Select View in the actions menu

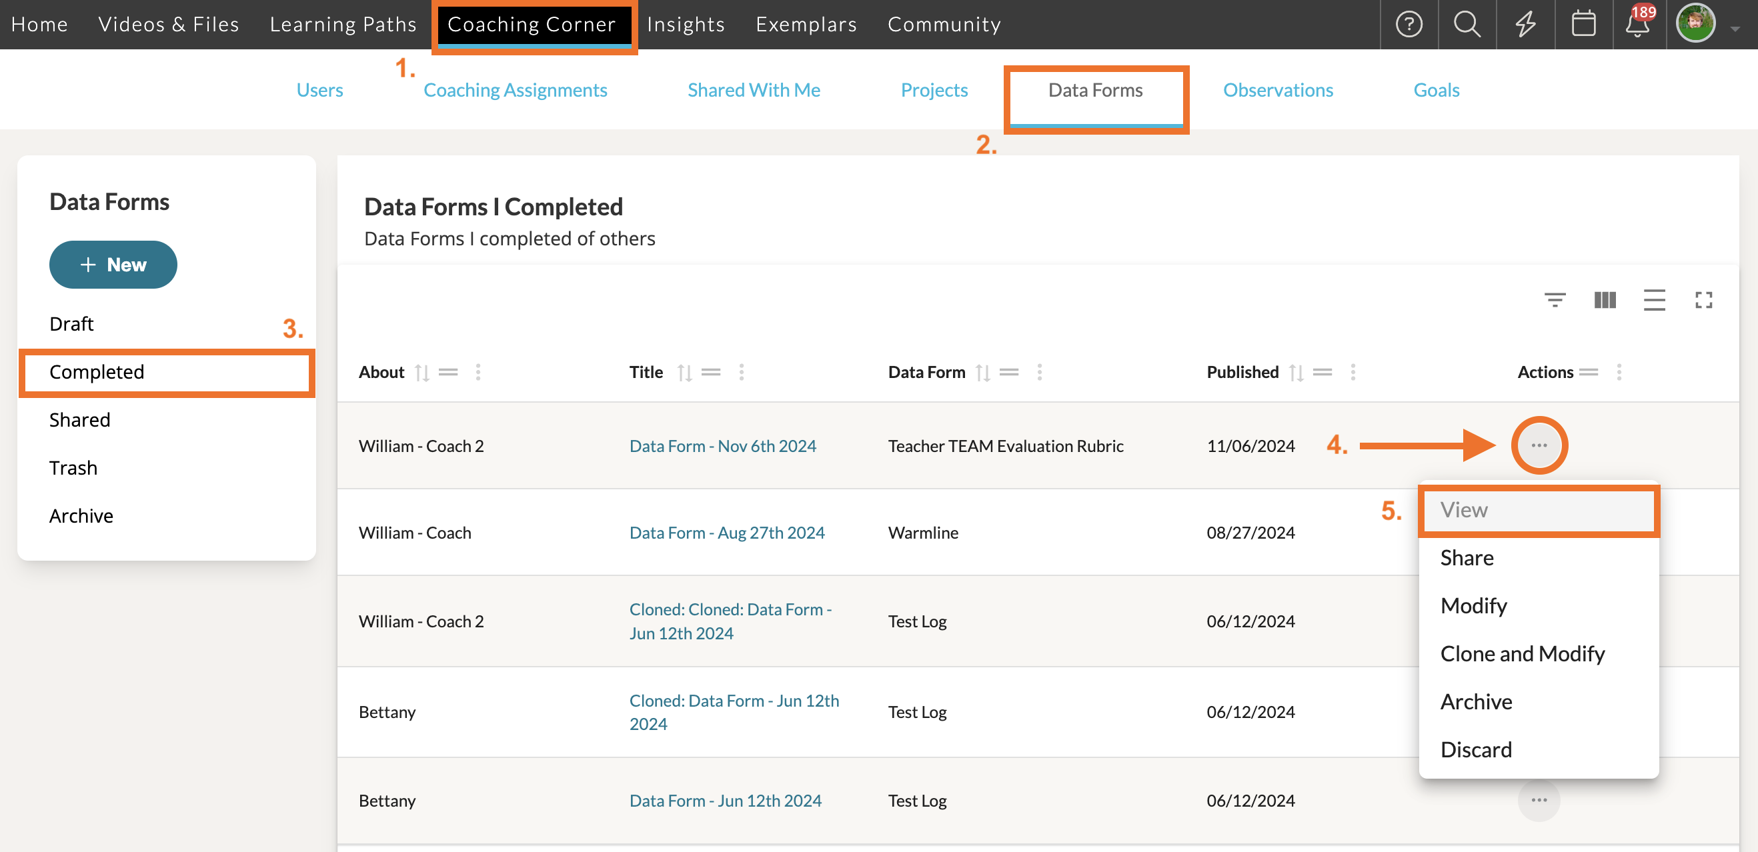click(1538, 509)
